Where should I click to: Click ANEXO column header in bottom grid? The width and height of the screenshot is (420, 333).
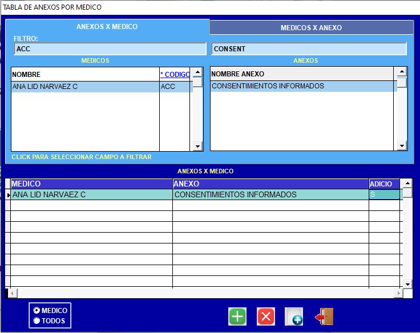click(271, 184)
